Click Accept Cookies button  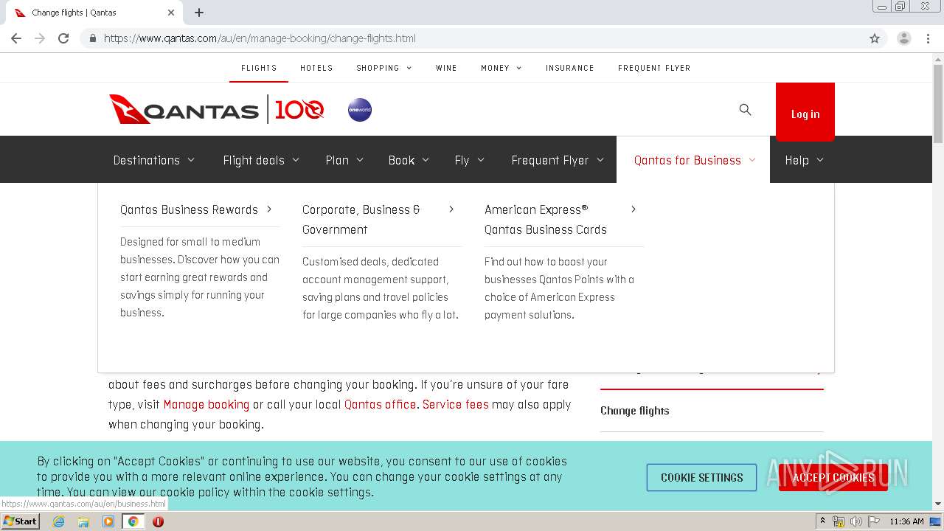pyautogui.click(x=833, y=477)
